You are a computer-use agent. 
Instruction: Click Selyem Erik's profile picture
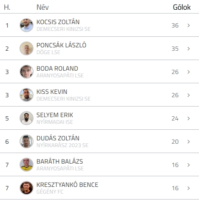point(26,118)
